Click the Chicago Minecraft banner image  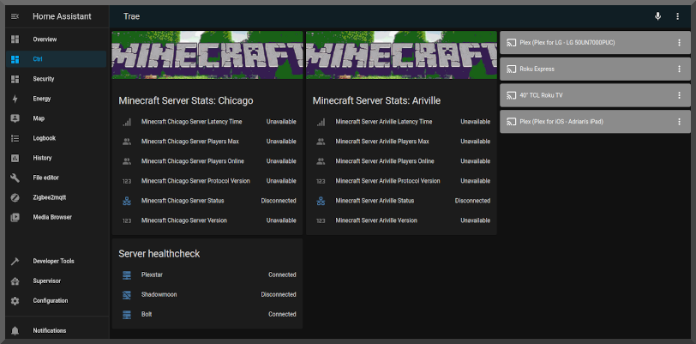click(x=207, y=55)
